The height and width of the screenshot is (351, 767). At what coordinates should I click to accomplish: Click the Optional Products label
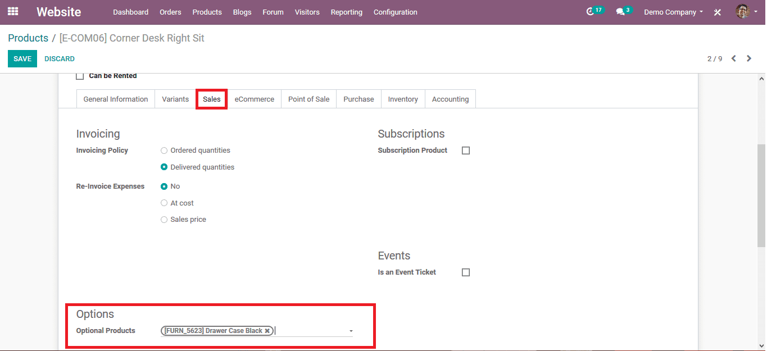click(106, 331)
